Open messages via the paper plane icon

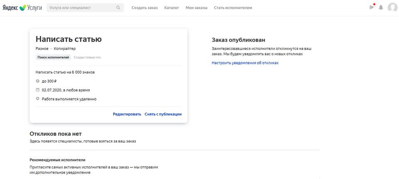[372, 7]
